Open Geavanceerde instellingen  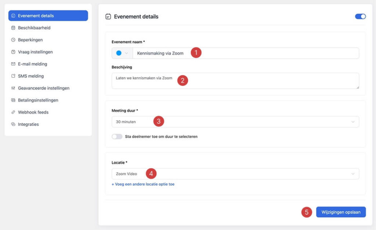[48, 88]
